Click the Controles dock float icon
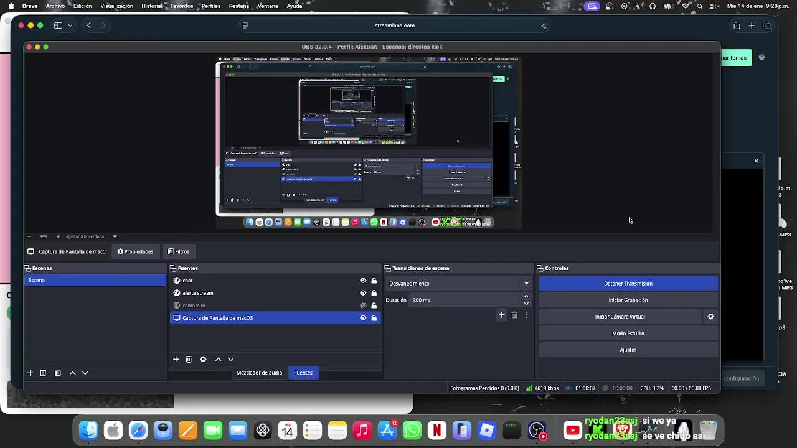The height and width of the screenshot is (448, 797). (540, 268)
